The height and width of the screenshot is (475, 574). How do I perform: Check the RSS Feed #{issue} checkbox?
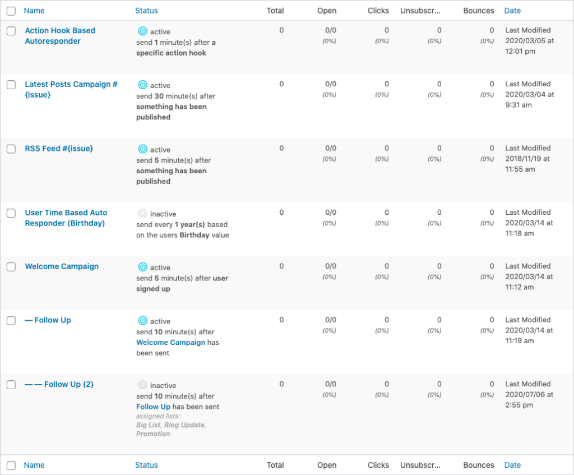point(11,149)
